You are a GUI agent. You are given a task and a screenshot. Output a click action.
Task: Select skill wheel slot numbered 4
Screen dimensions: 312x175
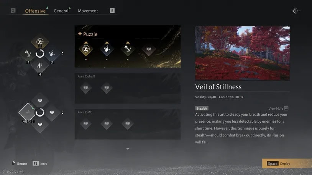pos(40,66)
